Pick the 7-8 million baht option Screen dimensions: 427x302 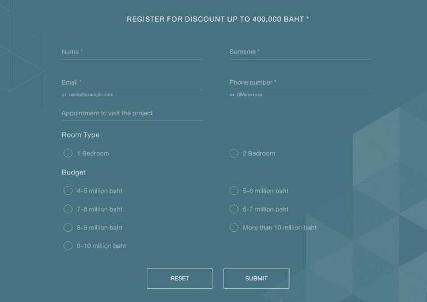point(68,209)
